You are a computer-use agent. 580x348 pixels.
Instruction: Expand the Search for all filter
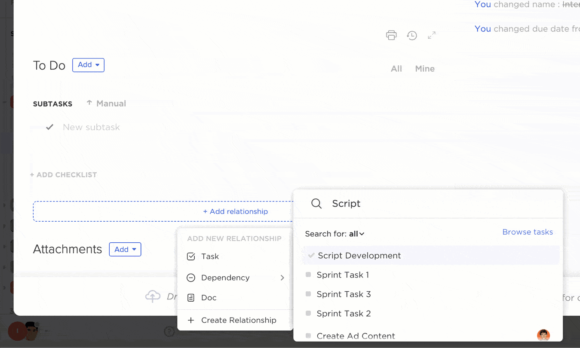(x=356, y=234)
